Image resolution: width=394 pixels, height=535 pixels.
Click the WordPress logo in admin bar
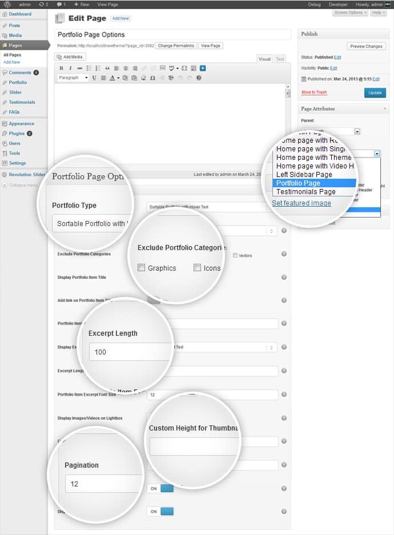pos(7,4)
